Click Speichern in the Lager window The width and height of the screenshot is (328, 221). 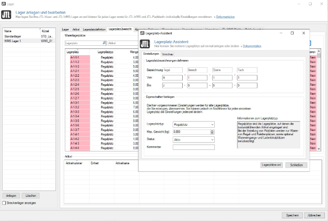pos(292,215)
